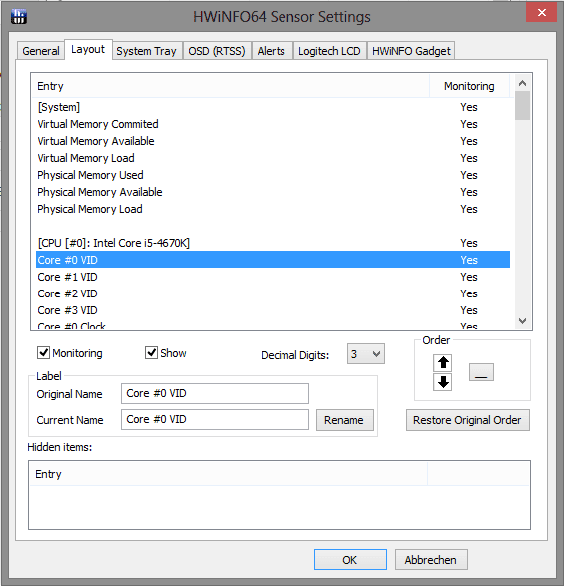564x586 pixels.
Task: Select Physical Memory Available entry
Action: (273, 192)
